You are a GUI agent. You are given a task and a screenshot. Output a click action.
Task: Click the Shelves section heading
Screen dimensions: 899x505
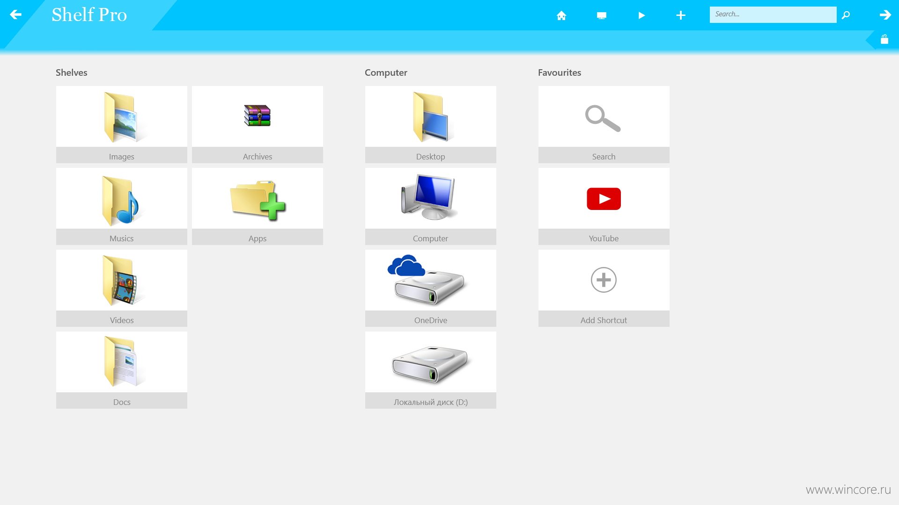click(72, 72)
